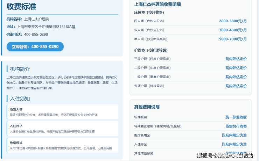
Task: Click the 咨询电话: 400-855-0290 line
Action: click(x=27, y=35)
